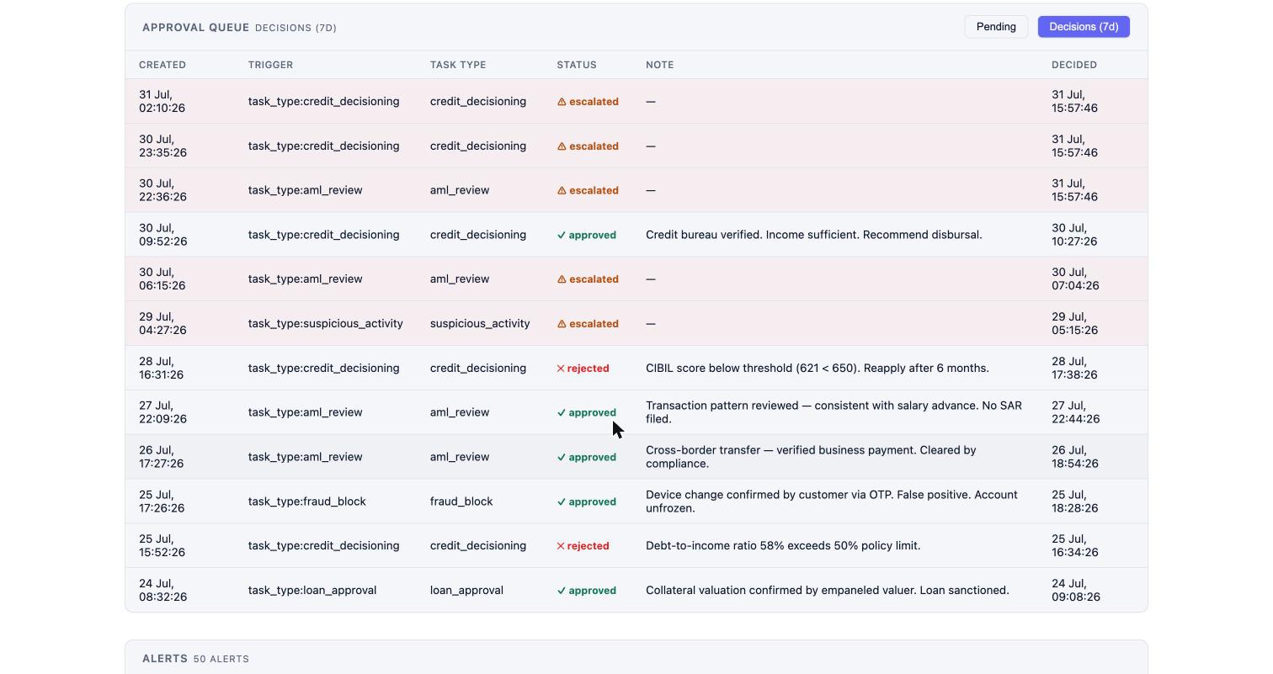Click the STATUS column header
Image resolution: width=1273 pixels, height=674 pixels.
pyautogui.click(x=577, y=65)
